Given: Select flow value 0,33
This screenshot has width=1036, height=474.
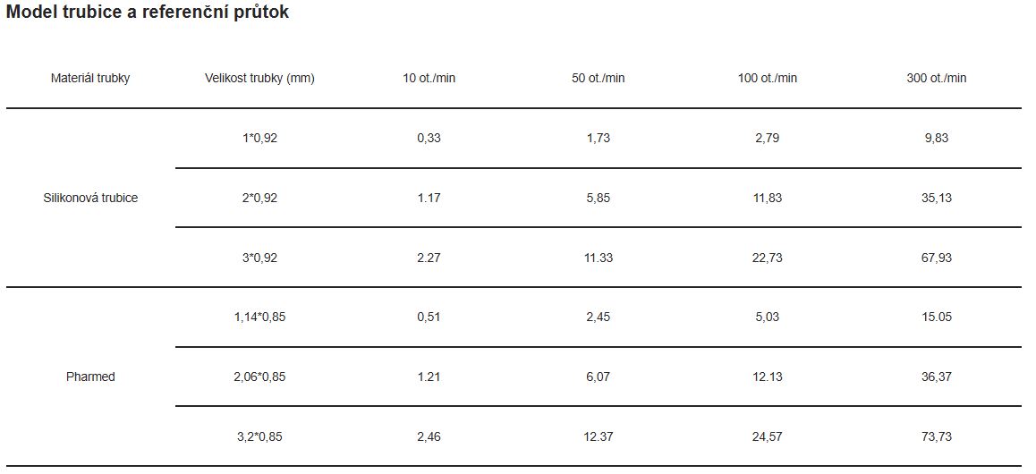Looking at the screenshot, I should (x=429, y=138).
